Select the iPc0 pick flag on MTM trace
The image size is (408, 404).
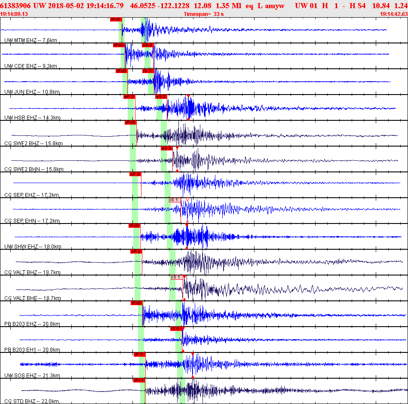coord(116,19)
